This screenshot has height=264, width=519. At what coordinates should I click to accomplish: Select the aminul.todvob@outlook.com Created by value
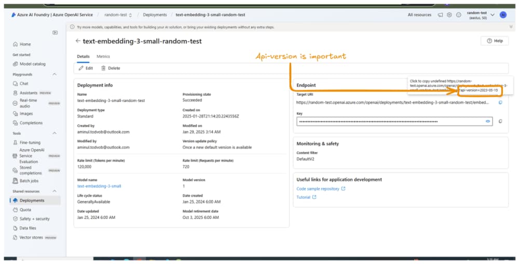[x=103, y=132]
